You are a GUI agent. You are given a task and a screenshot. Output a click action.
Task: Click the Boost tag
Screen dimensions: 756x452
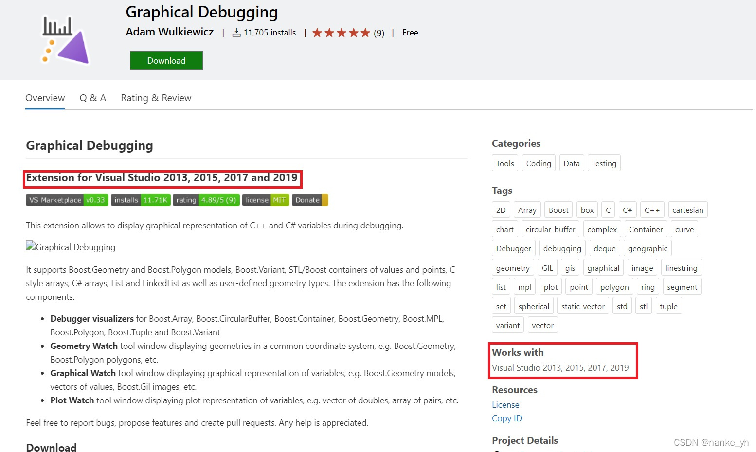point(558,210)
